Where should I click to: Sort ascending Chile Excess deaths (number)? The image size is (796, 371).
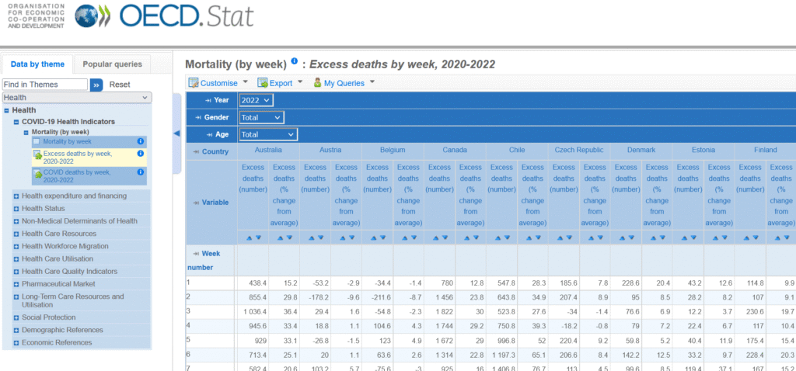(x=498, y=238)
